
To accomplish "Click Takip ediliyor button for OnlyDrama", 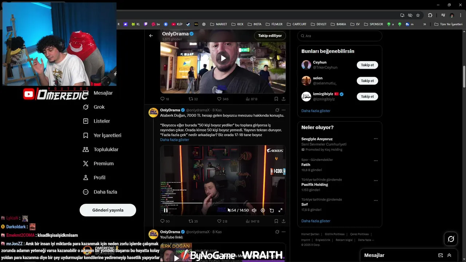I will (270, 36).
